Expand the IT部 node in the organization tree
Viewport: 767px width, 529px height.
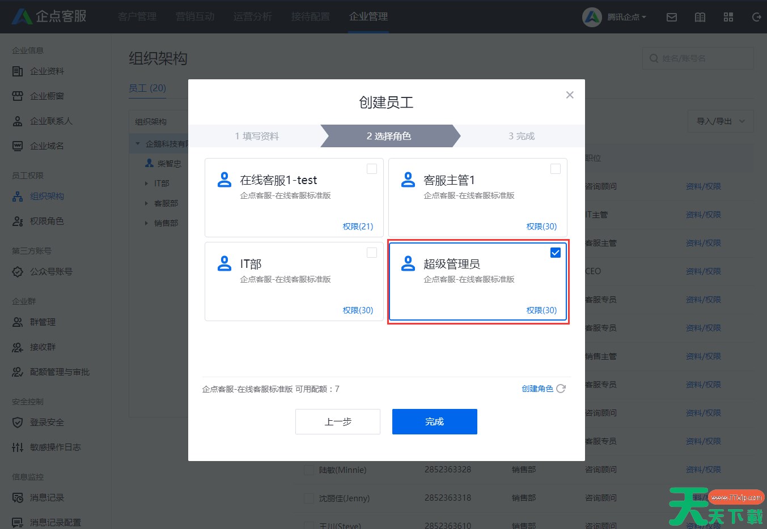click(147, 184)
